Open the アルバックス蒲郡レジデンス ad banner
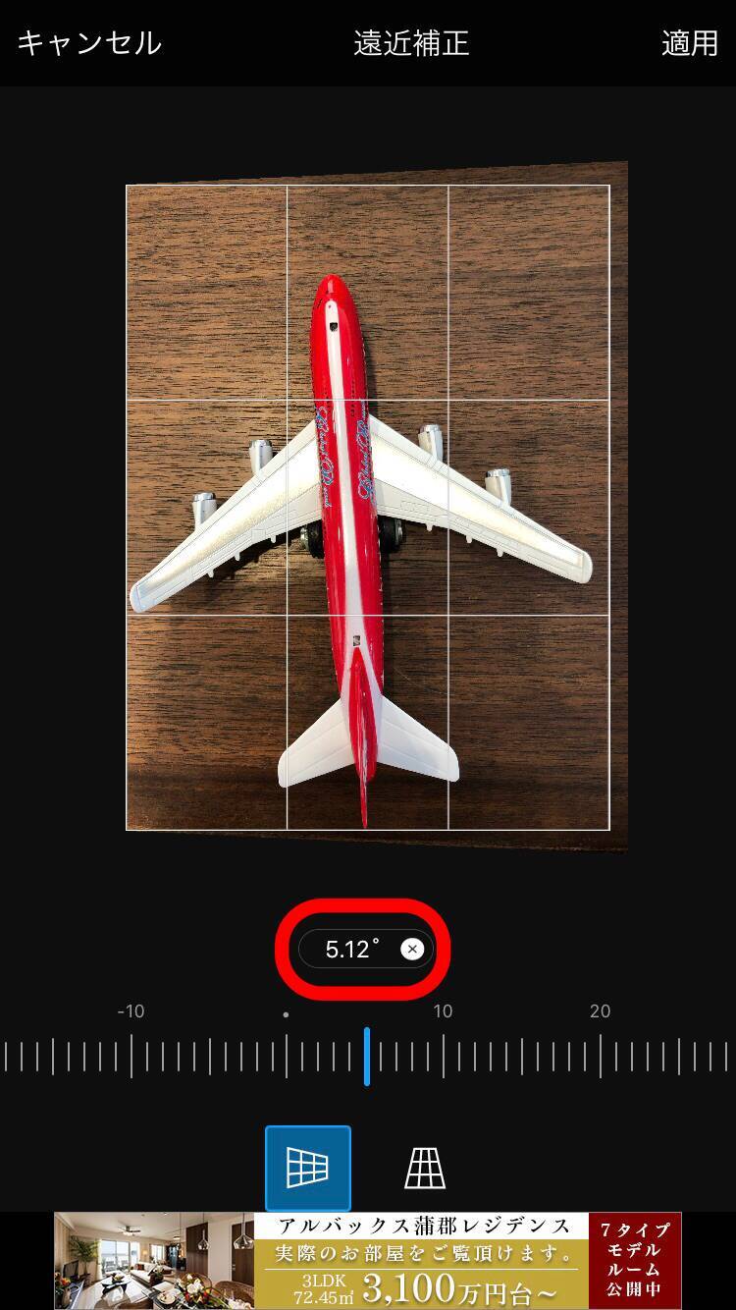 pyautogui.click(x=368, y=1261)
